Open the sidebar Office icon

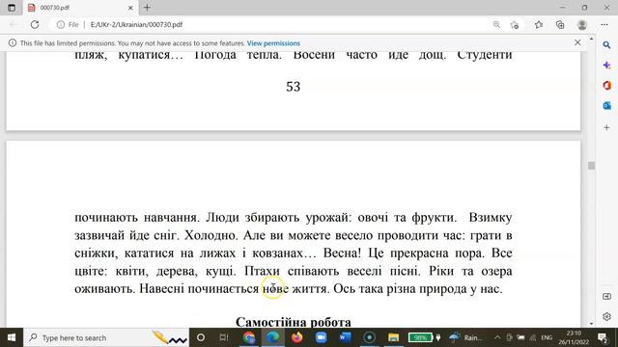tap(606, 86)
